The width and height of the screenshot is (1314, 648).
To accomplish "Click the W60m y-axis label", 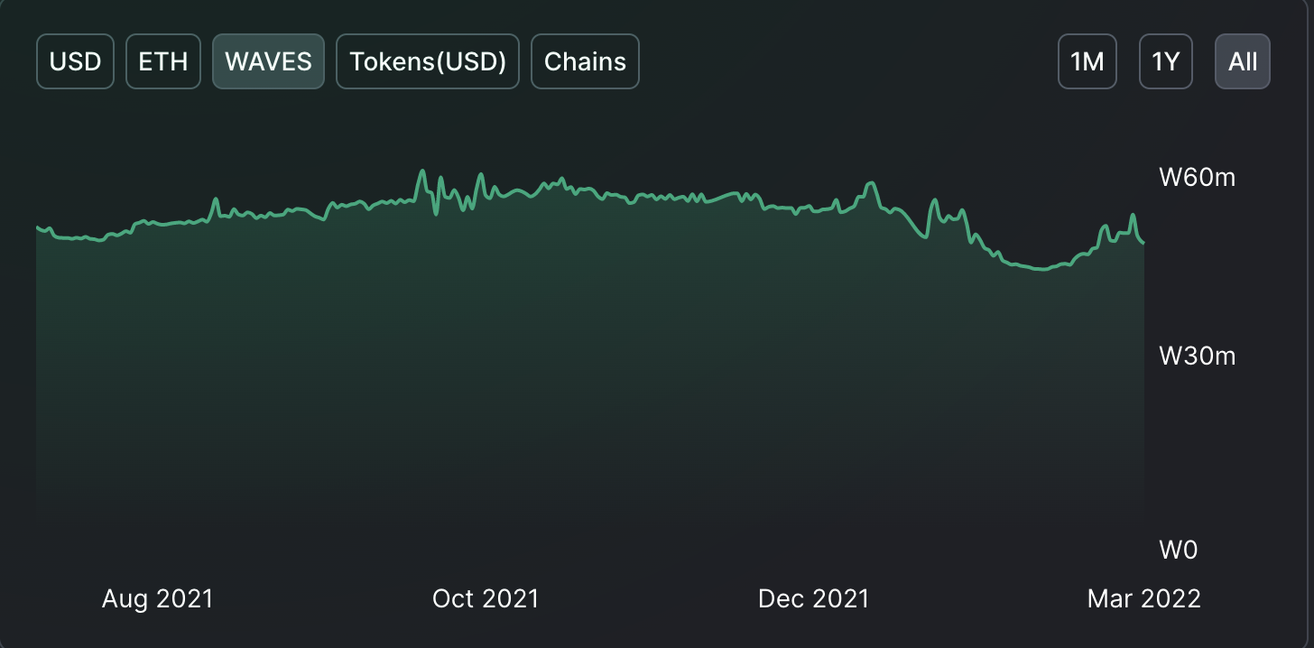I will pyautogui.click(x=1197, y=177).
